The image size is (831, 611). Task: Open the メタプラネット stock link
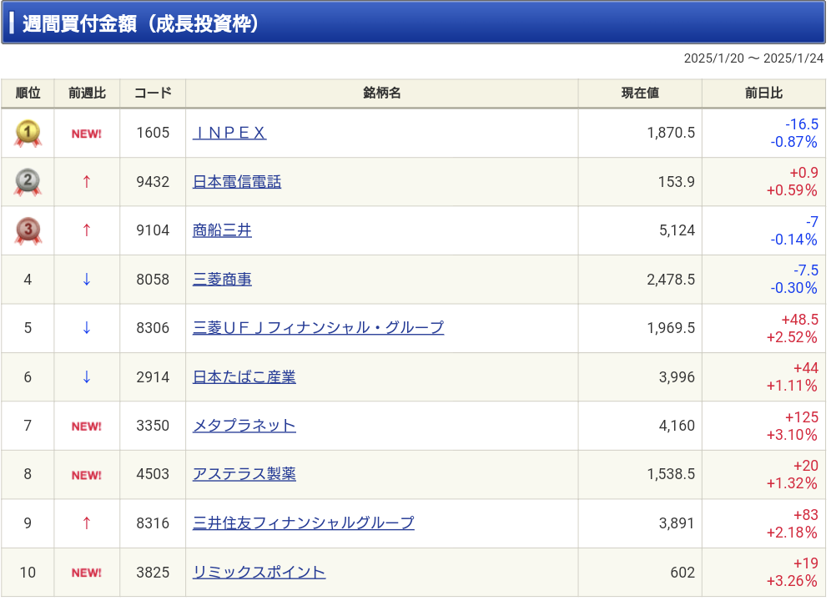(x=244, y=426)
